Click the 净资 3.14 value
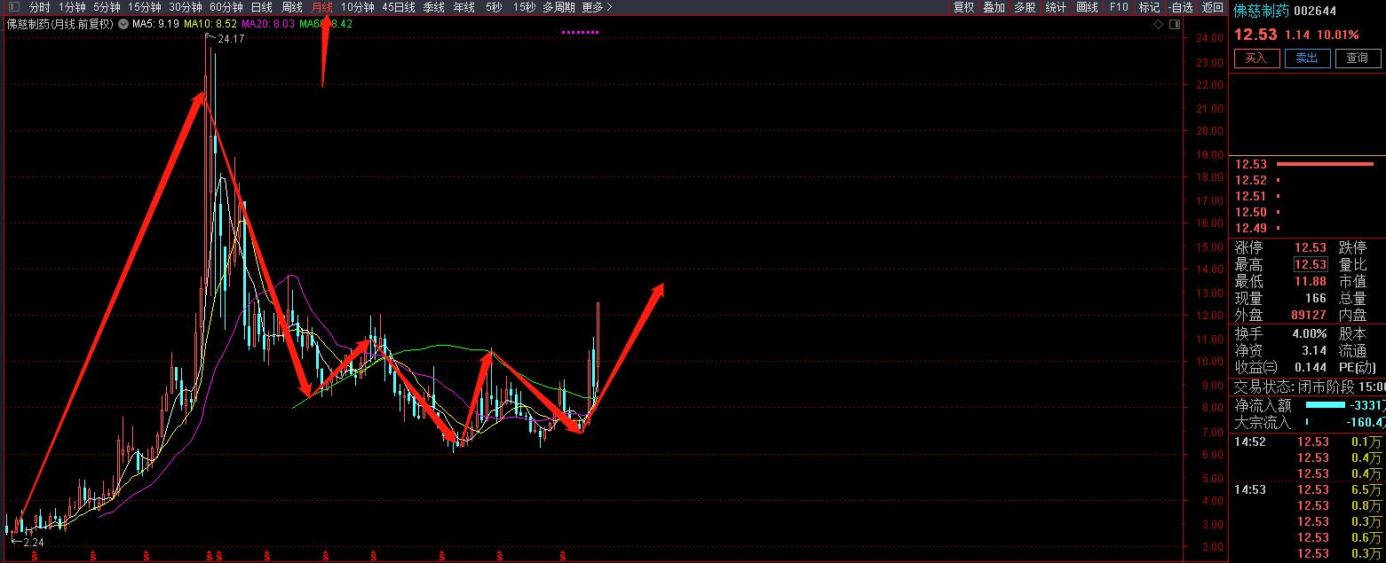1386x563 pixels. 1315,351
